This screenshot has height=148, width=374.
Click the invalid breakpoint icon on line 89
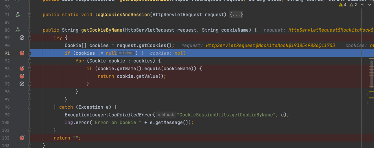point(22,38)
